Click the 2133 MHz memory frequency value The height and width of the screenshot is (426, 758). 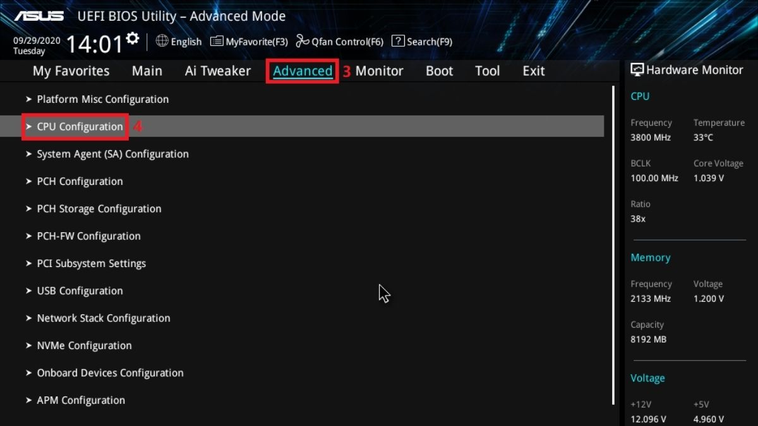[x=651, y=299]
